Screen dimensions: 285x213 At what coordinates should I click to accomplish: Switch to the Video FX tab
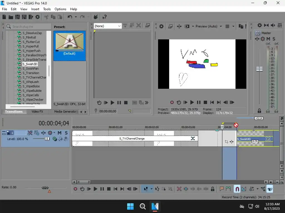point(37,111)
